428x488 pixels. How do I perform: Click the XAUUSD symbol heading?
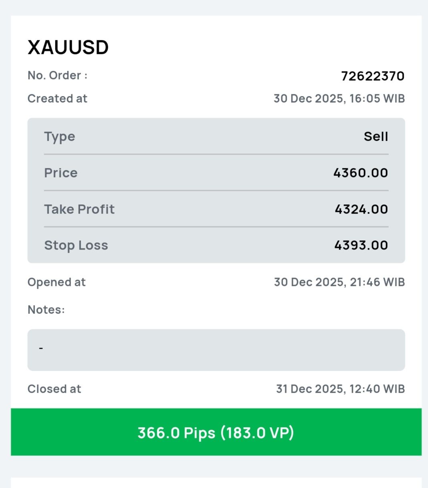coord(68,48)
